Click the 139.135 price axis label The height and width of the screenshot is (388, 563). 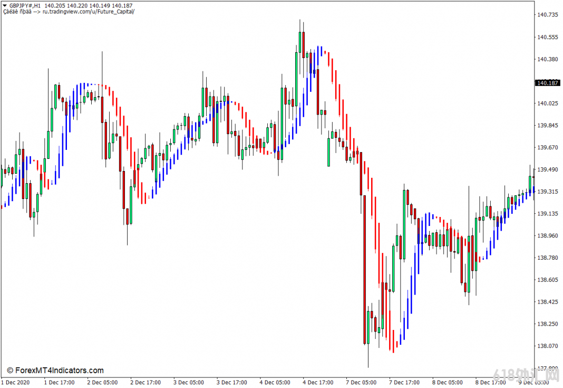(548, 214)
